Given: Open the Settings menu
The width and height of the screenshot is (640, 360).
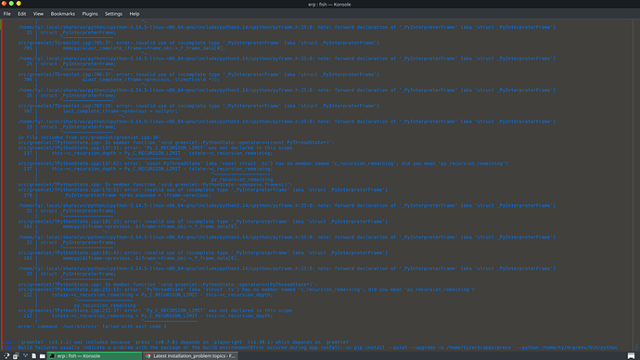Looking at the screenshot, I should coord(113,14).
